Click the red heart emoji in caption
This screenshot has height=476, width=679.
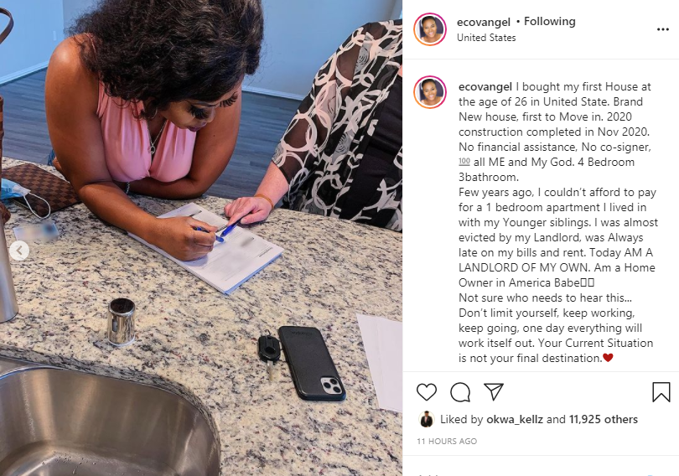608,358
